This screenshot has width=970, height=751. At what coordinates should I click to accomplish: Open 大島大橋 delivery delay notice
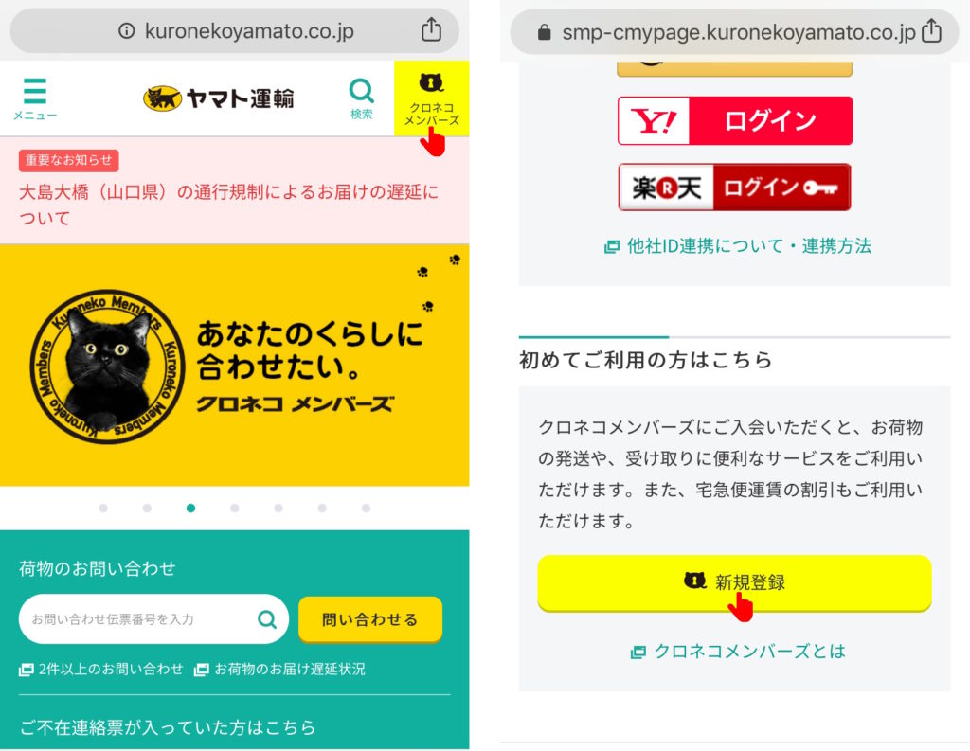229,205
